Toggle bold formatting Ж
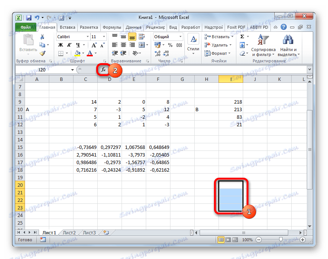Screen dimensions: 328x259 click(x=61, y=45)
